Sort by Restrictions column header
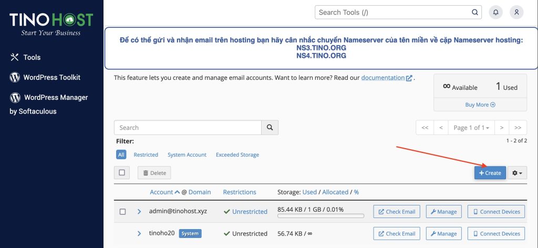 240,192
